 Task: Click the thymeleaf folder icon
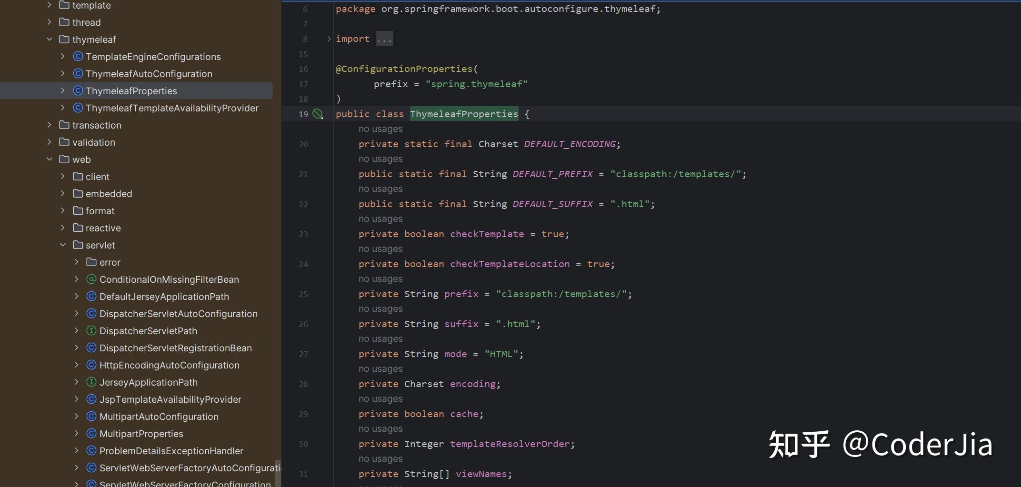click(64, 40)
